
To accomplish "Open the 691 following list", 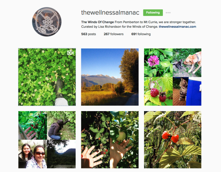I will click(x=141, y=34).
